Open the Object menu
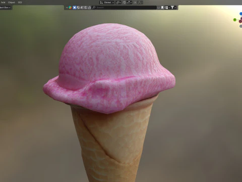 12,3
